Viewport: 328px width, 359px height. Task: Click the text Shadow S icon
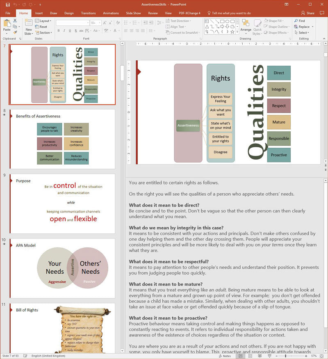[76, 30]
